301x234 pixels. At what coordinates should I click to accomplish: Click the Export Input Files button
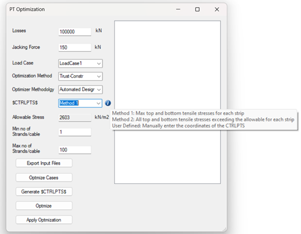click(44, 163)
